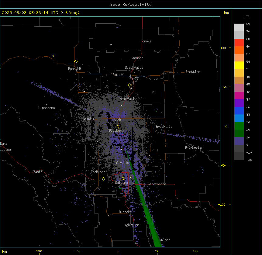262x255 pixels.
Task: Click the Didsbury label
Action: [x=116, y=131]
